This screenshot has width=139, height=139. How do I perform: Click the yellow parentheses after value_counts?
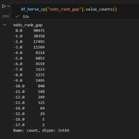point(115,9)
